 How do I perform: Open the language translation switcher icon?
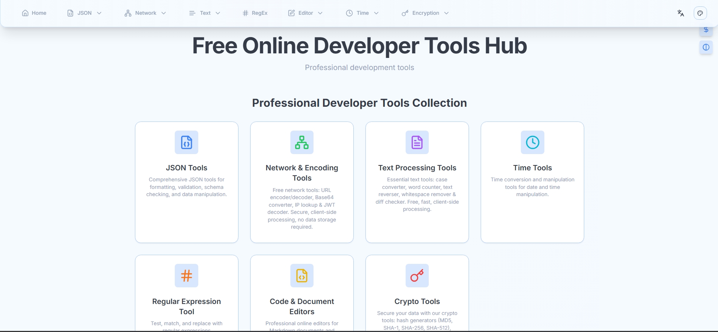tap(681, 13)
